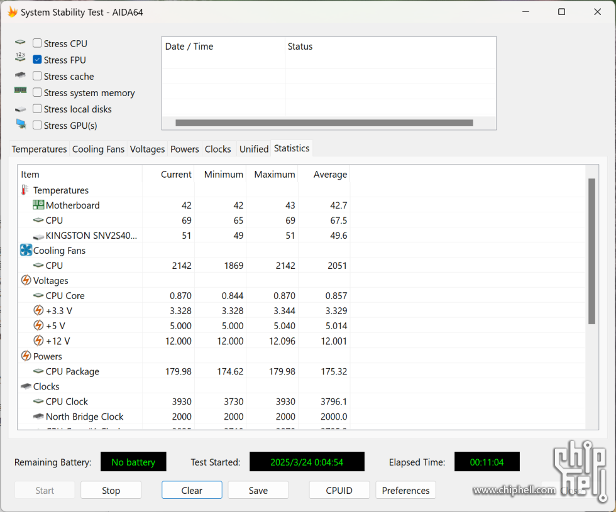Click the Date / Time column header
This screenshot has height=512, width=616.
(x=223, y=46)
